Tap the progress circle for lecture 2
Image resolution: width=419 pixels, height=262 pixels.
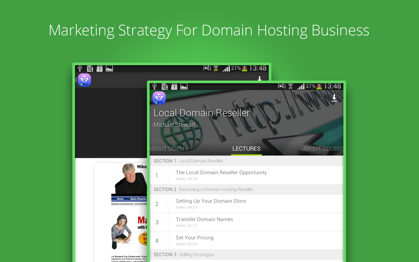[169, 204]
